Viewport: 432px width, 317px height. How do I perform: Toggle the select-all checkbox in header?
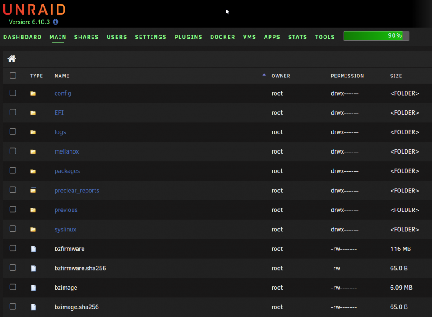(x=13, y=76)
